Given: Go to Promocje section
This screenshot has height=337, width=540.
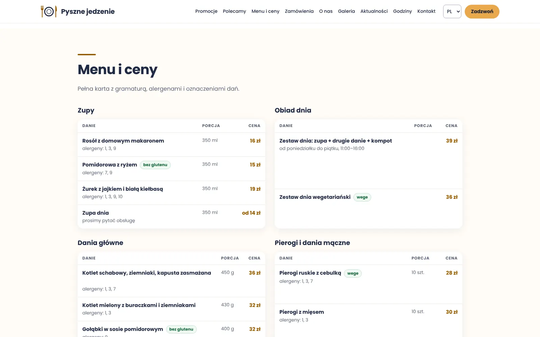Looking at the screenshot, I should click(x=206, y=11).
